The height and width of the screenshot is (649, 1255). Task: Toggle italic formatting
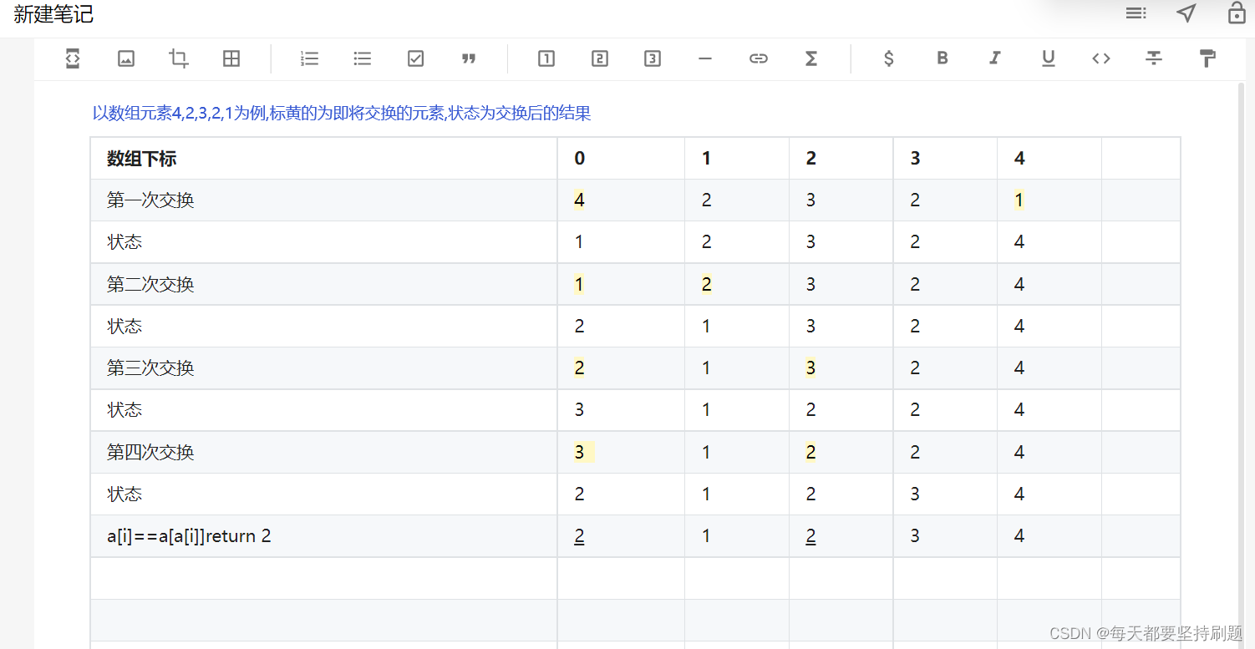[x=994, y=58]
